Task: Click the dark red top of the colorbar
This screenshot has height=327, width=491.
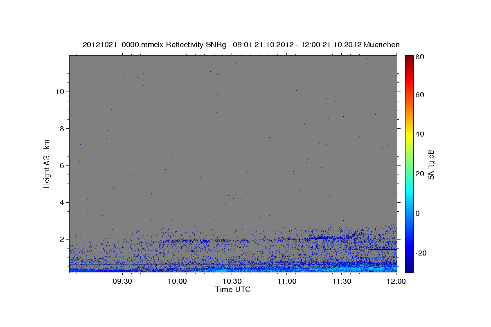Action: [x=409, y=58]
